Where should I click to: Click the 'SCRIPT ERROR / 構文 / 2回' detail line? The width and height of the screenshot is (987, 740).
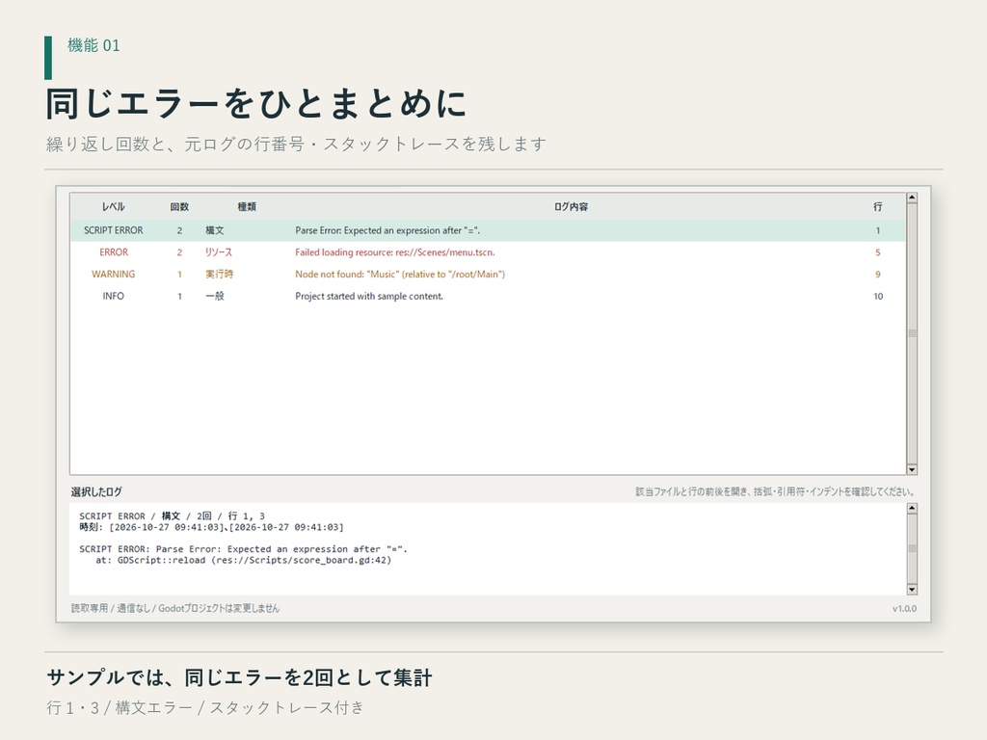coord(172,516)
